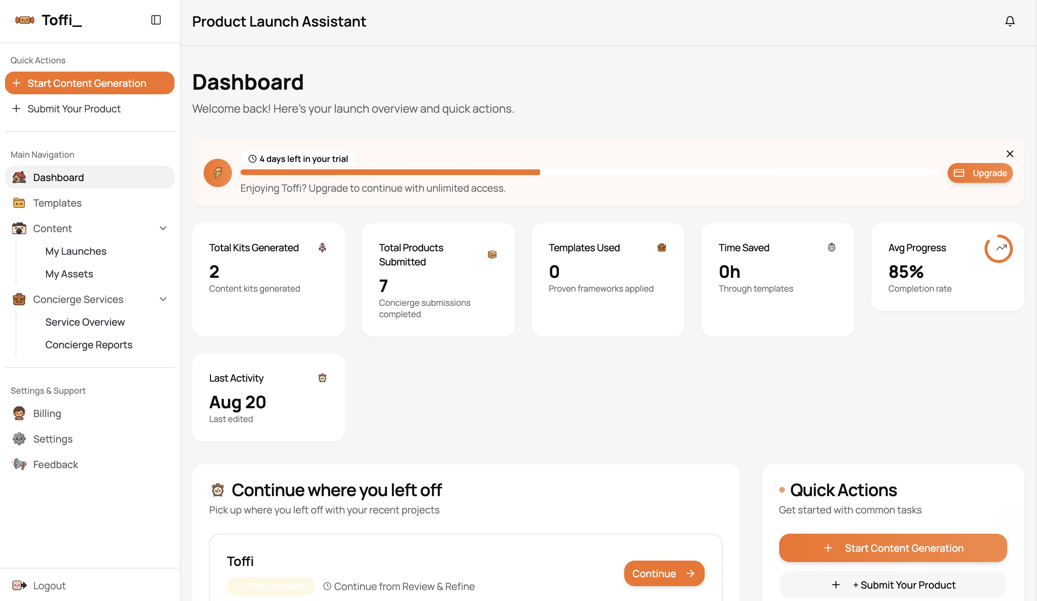This screenshot has width=1037, height=601.
Task: Click the box icon on Products Submitted card
Action: pos(492,254)
